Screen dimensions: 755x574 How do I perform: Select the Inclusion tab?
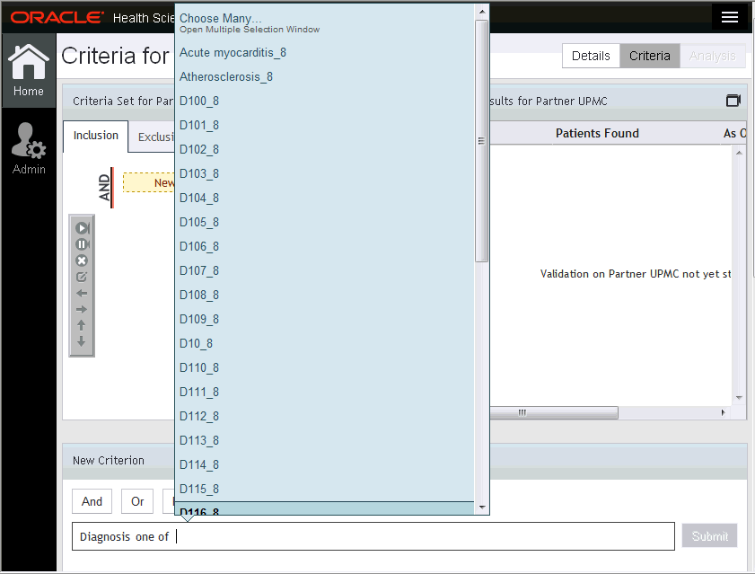(x=95, y=136)
